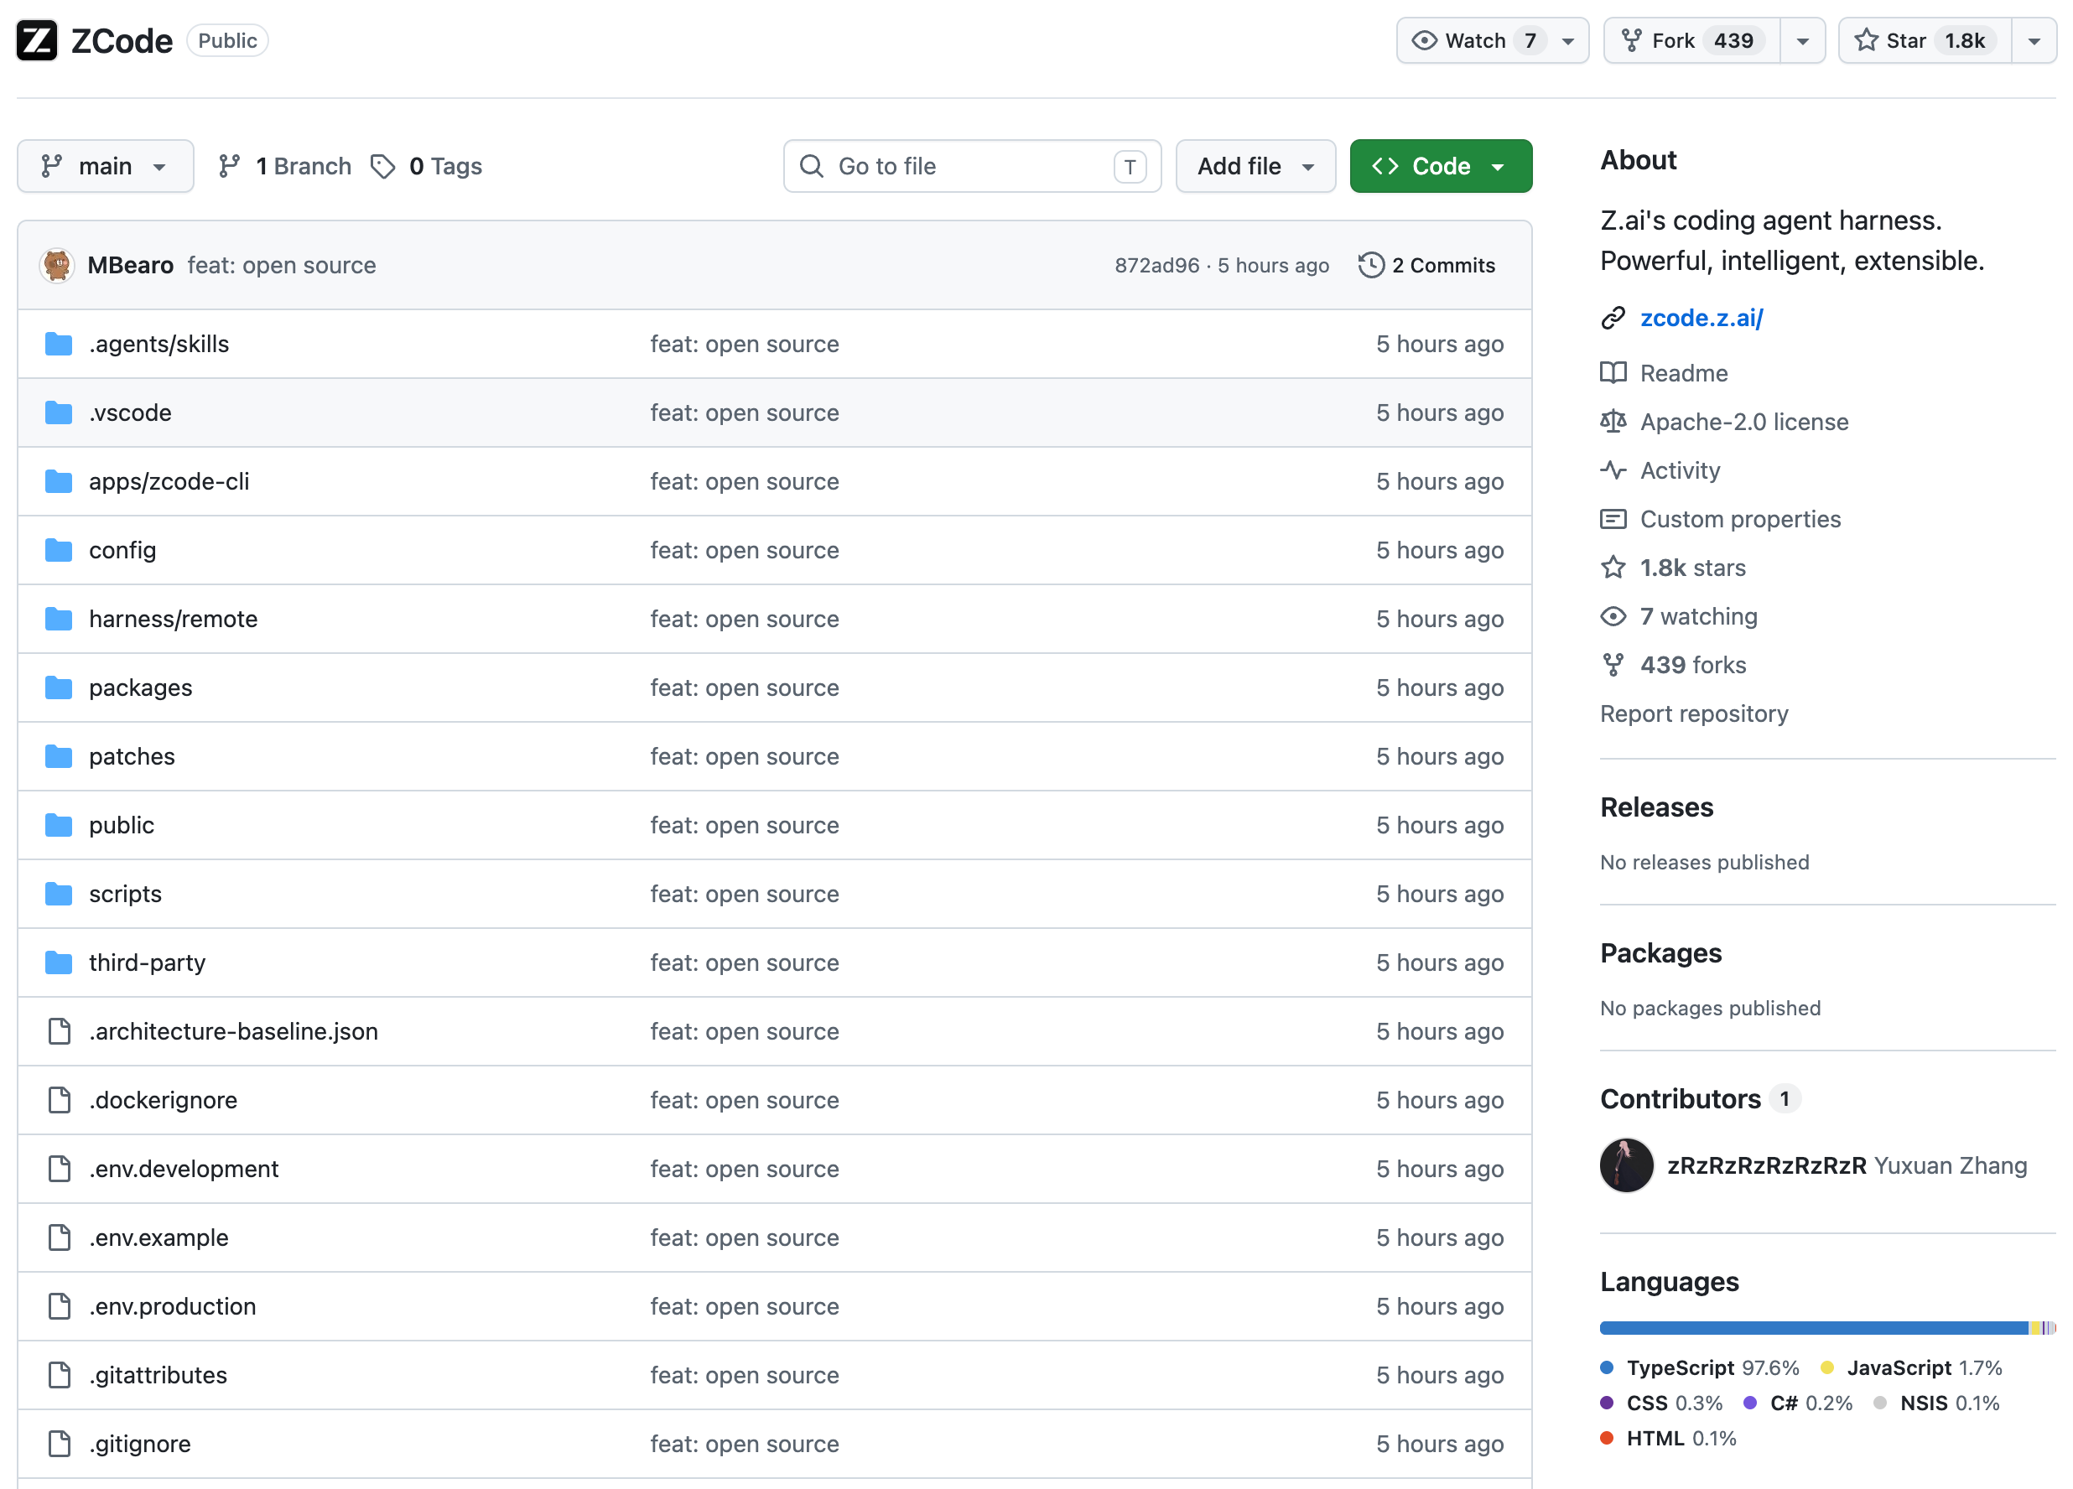Open the Fork options arrow
The height and width of the screenshot is (1489, 2073).
pos(1802,40)
